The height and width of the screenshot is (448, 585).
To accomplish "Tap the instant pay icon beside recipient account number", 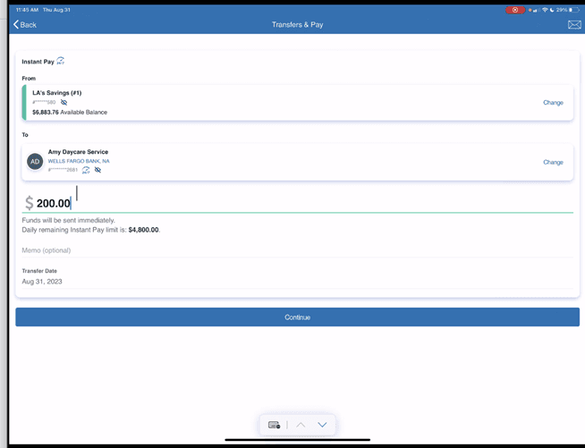I will pos(86,170).
